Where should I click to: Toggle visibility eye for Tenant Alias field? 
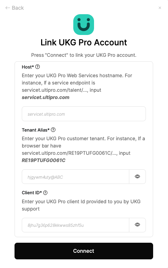pyautogui.click(x=138, y=177)
